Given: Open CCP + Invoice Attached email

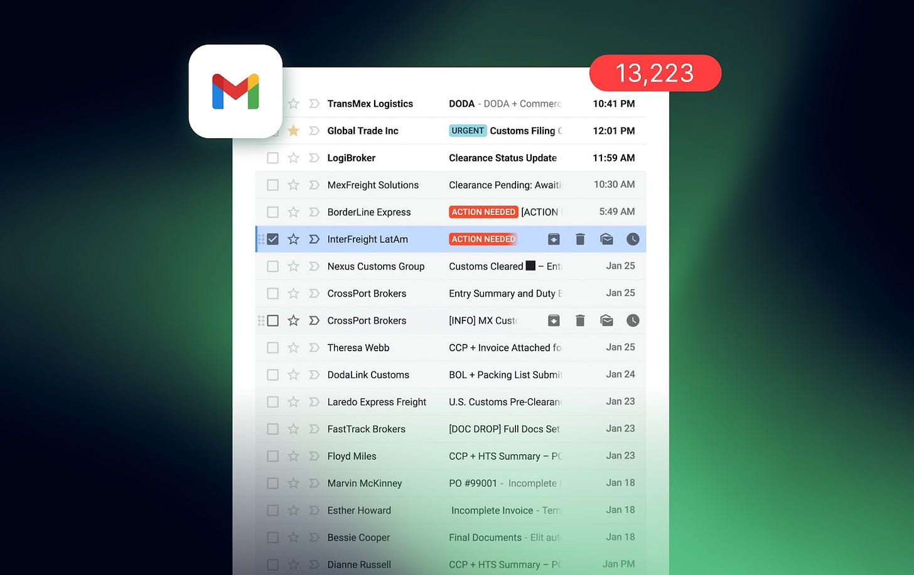Looking at the screenshot, I should pyautogui.click(x=505, y=348).
